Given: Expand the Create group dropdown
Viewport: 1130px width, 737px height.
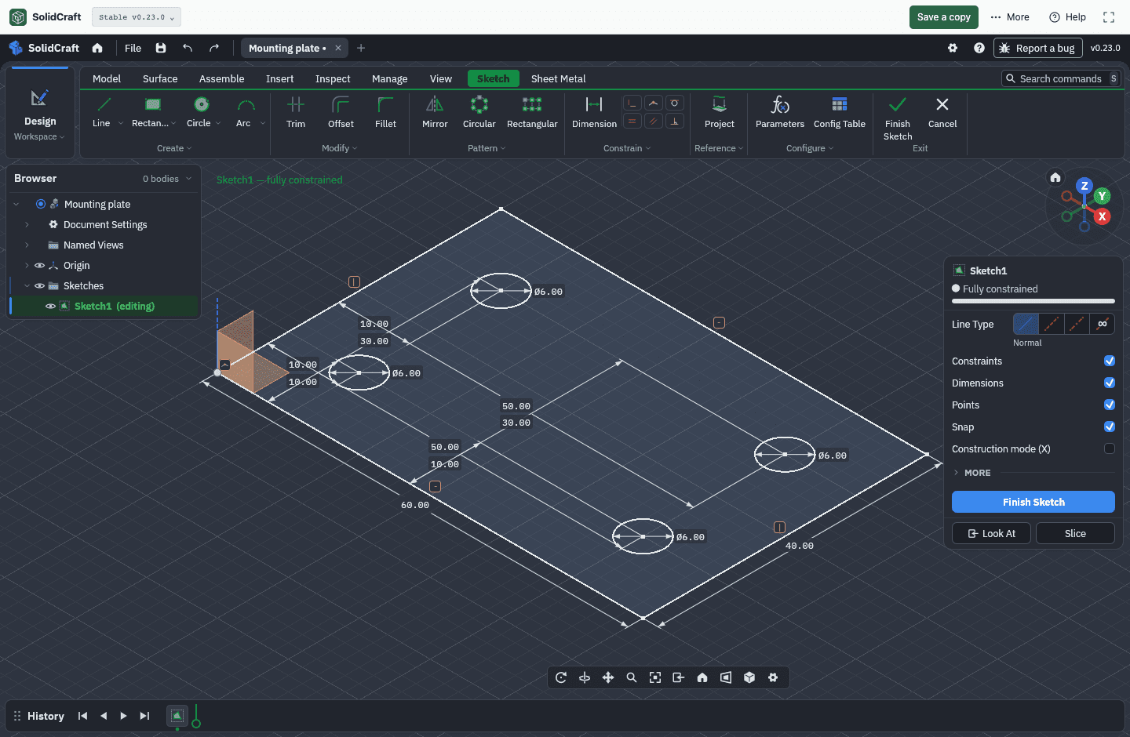Looking at the screenshot, I should coord(174,148).
